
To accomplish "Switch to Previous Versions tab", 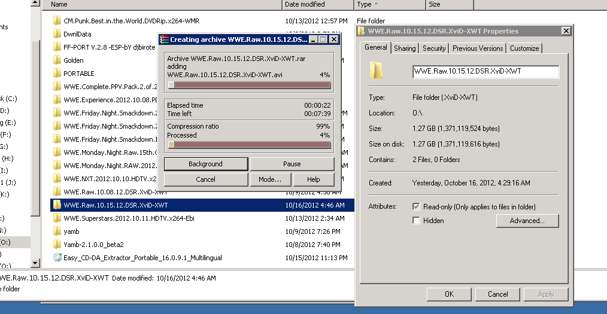I will pos(478,48).
